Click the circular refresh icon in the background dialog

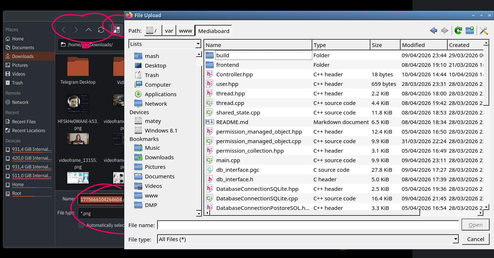pos(101,30)
